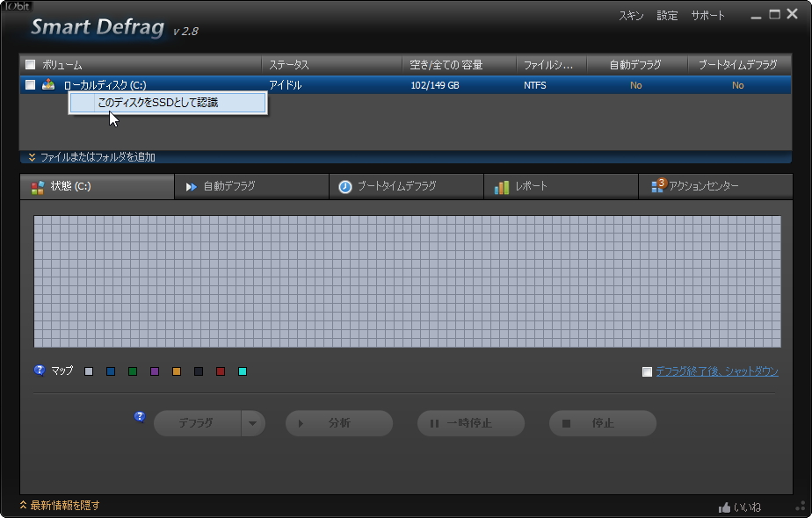812x518 pixels.
Task: Click the Map help question mark icon
Action: tap(40, 371)
